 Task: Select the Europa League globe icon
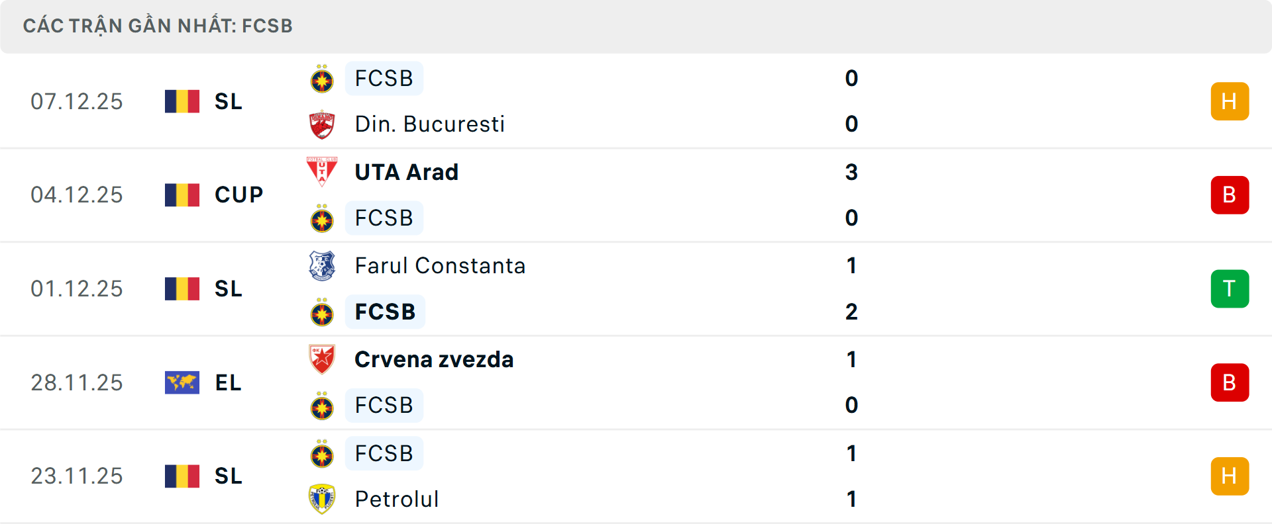pyautogui.click(x=182, y=382)
